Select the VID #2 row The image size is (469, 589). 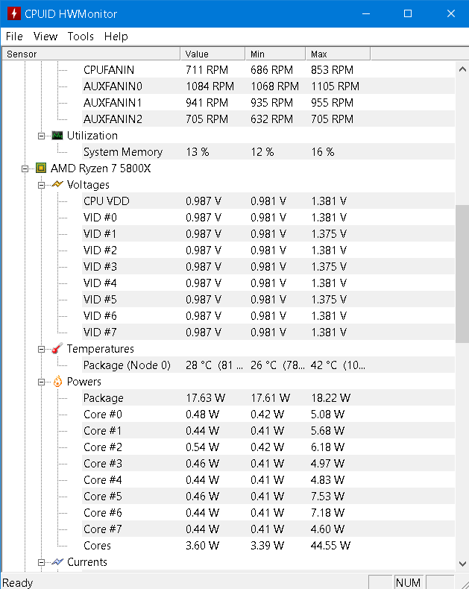coord(268,251)
